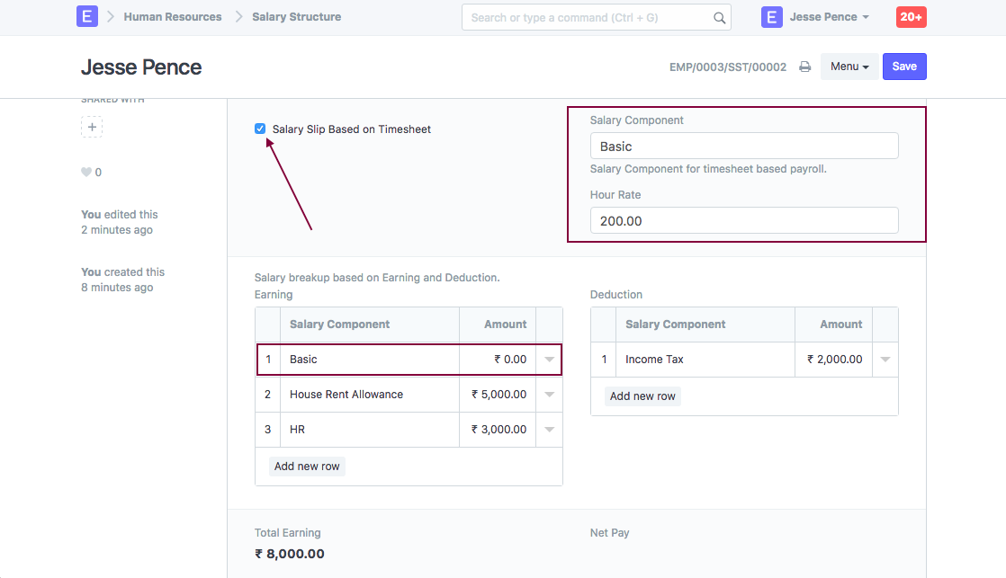
Task: Click the E home logo icon
Action: tap(87, 17)
